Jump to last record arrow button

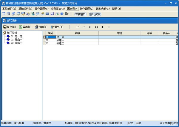[x=96, y=27]
